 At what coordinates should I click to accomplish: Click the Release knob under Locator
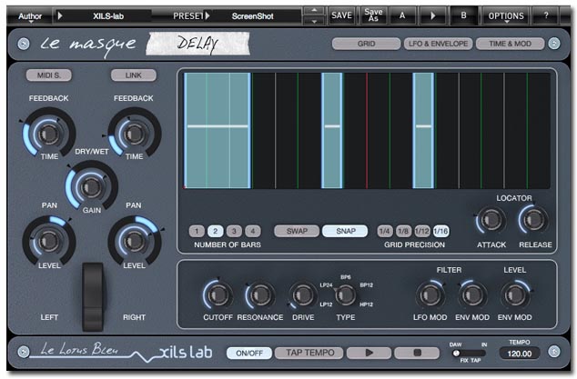(x=533, y=220)
